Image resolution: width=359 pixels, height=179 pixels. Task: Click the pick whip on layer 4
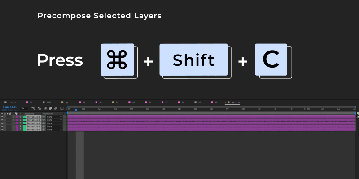44,126
